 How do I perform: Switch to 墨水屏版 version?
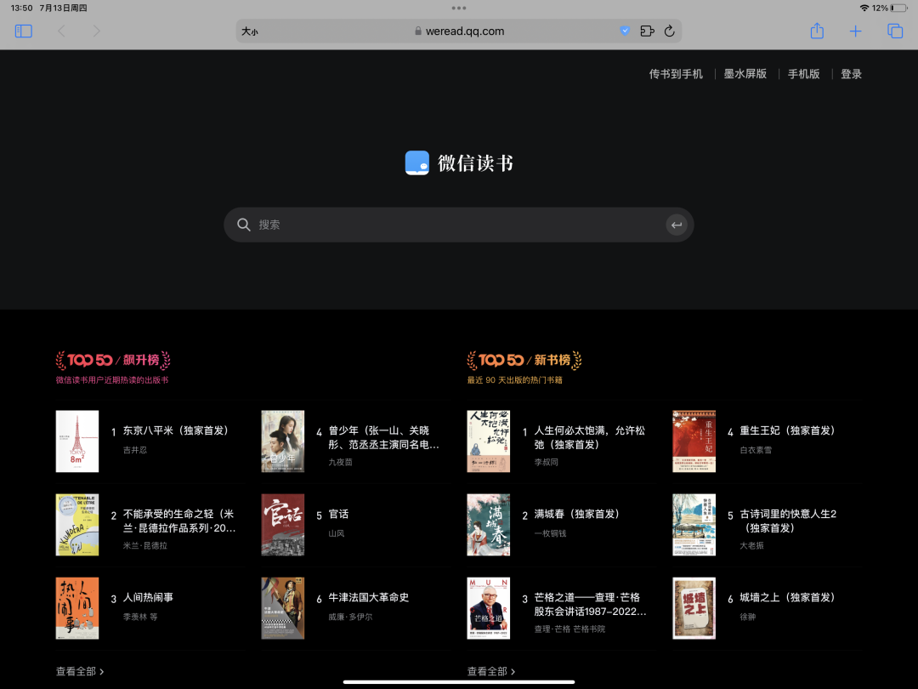(745, 74)
